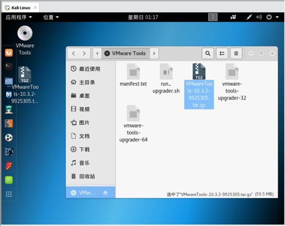Click the power icon in top bar
The image size is (285, 226).
click(269, 17)
